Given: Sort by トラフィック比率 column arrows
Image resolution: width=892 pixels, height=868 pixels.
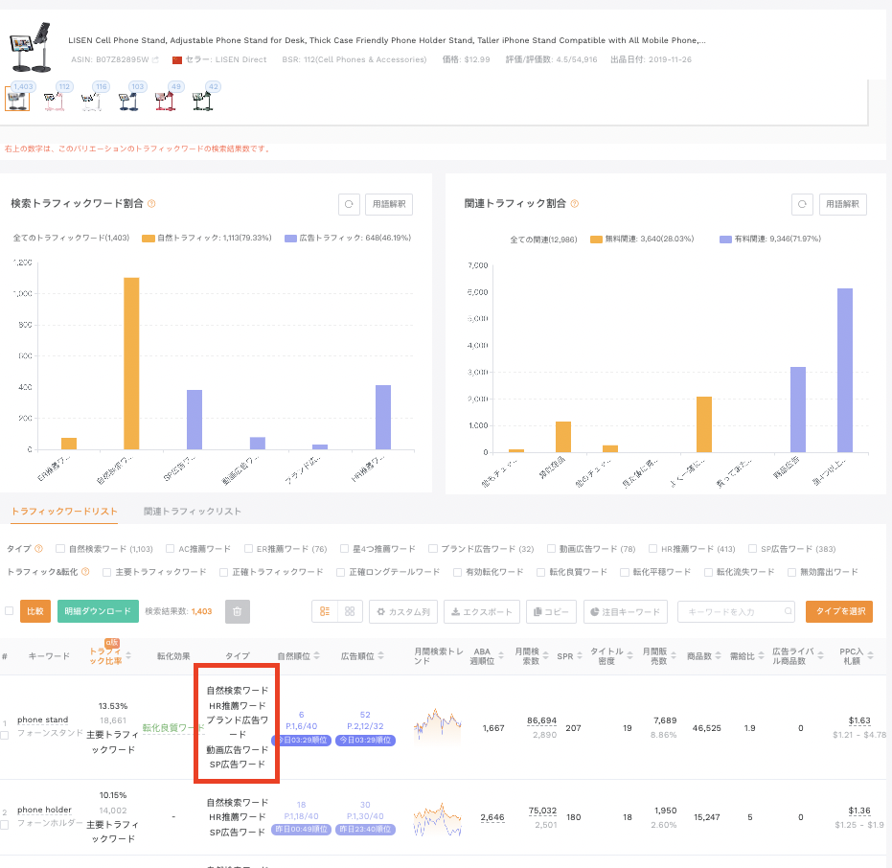Looking at the screenshot, I should (128, 656).
